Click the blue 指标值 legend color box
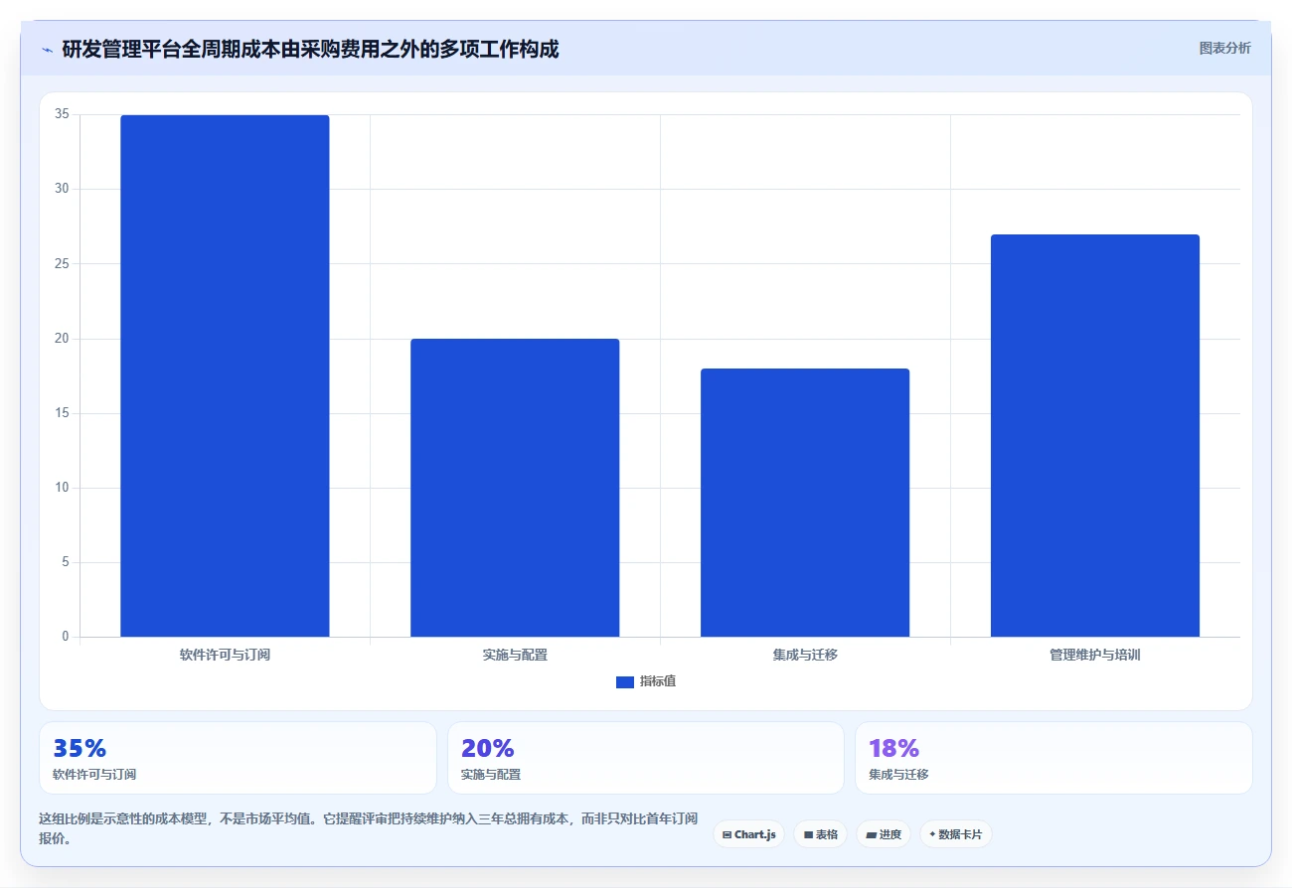This screenshot has height=888, width=1292. 625,682
